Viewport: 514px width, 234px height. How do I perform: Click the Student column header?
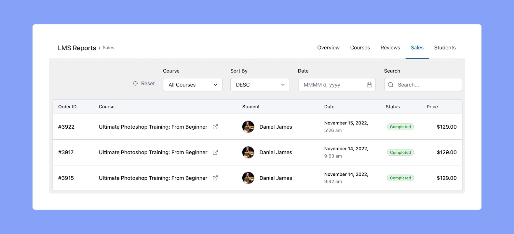click(251, 107)
